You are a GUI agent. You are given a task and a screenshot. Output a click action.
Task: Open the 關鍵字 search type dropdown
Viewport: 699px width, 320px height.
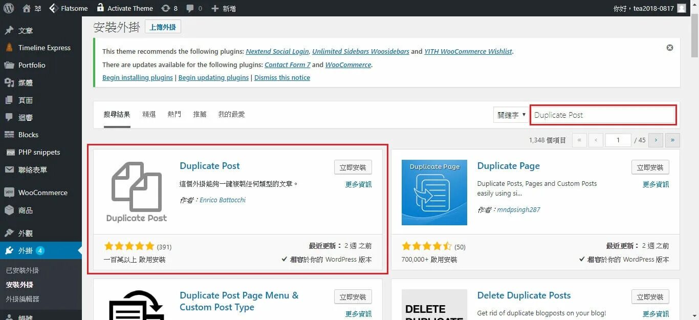511,115
